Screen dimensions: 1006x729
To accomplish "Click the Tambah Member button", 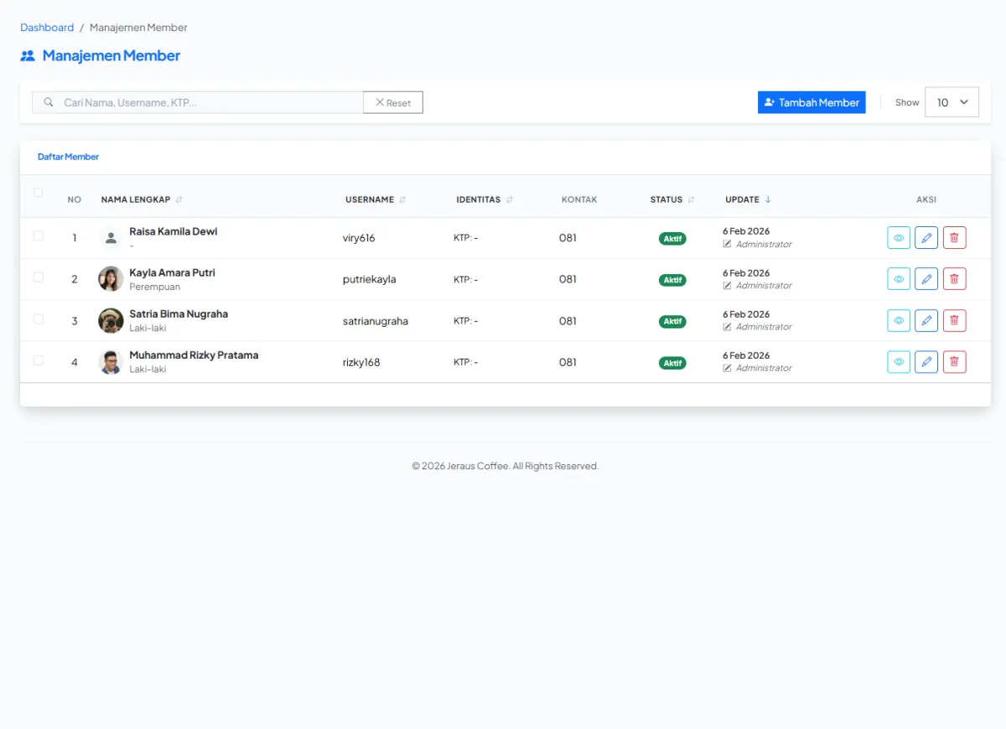I will point(812,102).
